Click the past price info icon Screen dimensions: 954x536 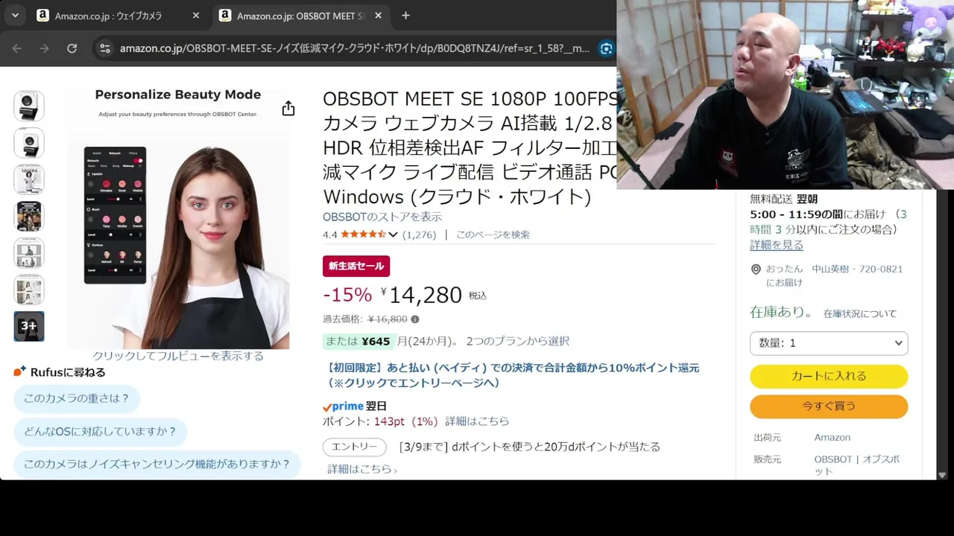tap(415, 319)
